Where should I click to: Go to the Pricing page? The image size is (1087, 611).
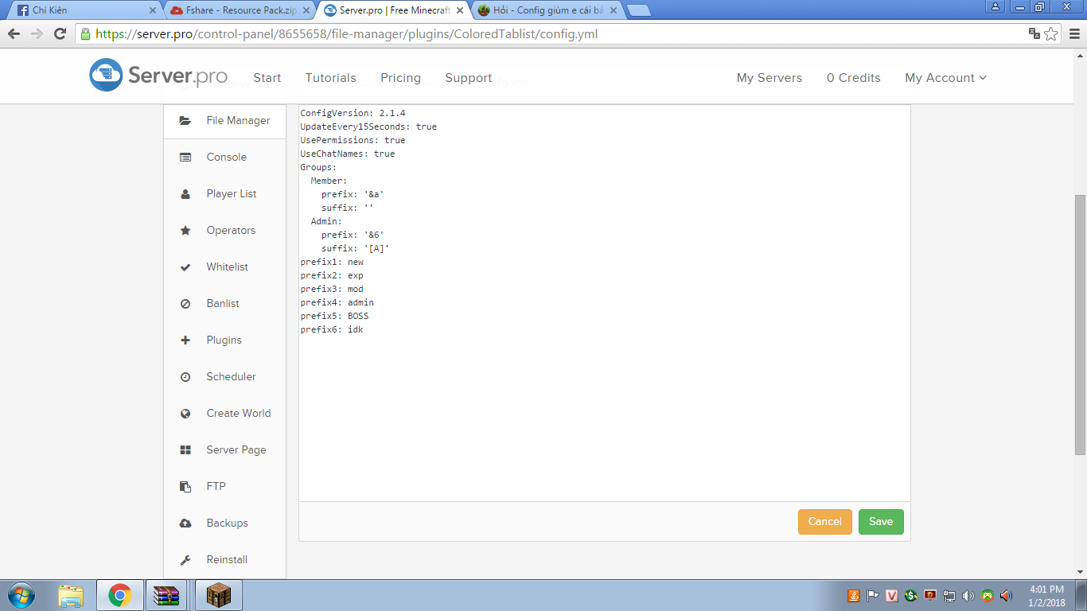pos(400,78)
